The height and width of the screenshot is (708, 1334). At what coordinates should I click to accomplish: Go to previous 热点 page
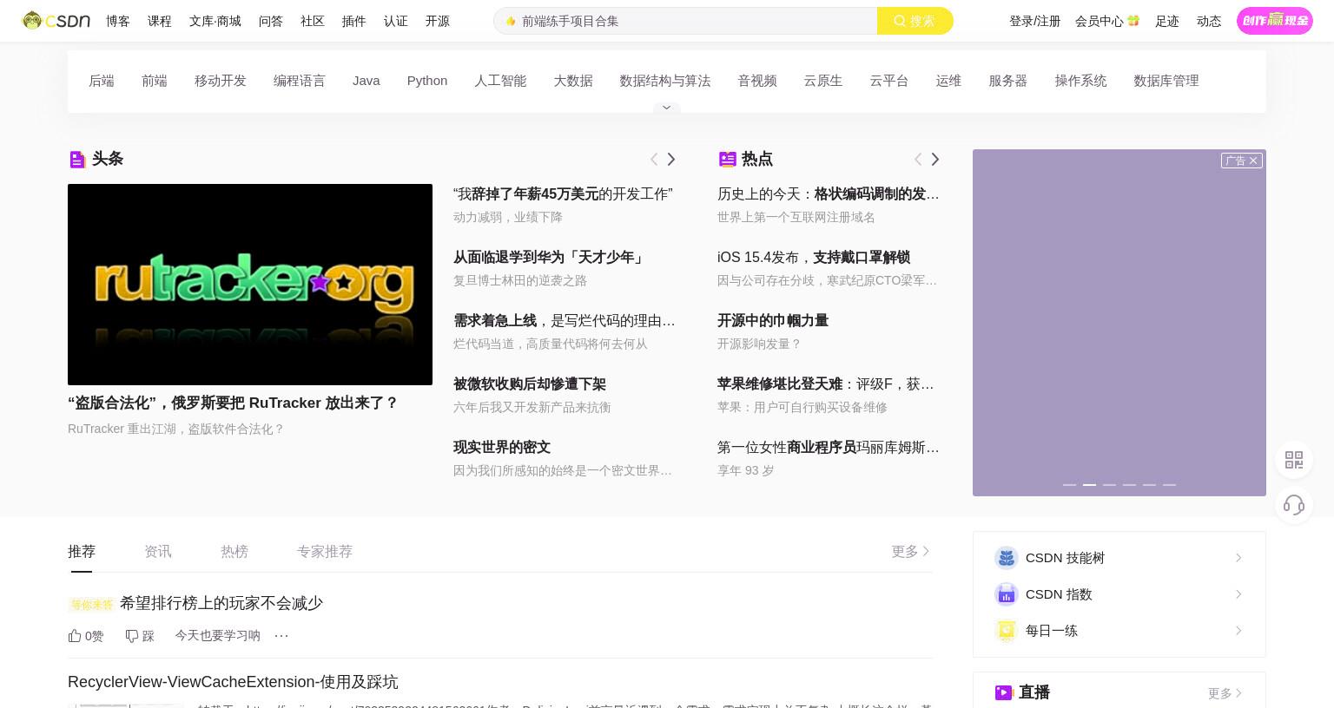click(918, 159)
